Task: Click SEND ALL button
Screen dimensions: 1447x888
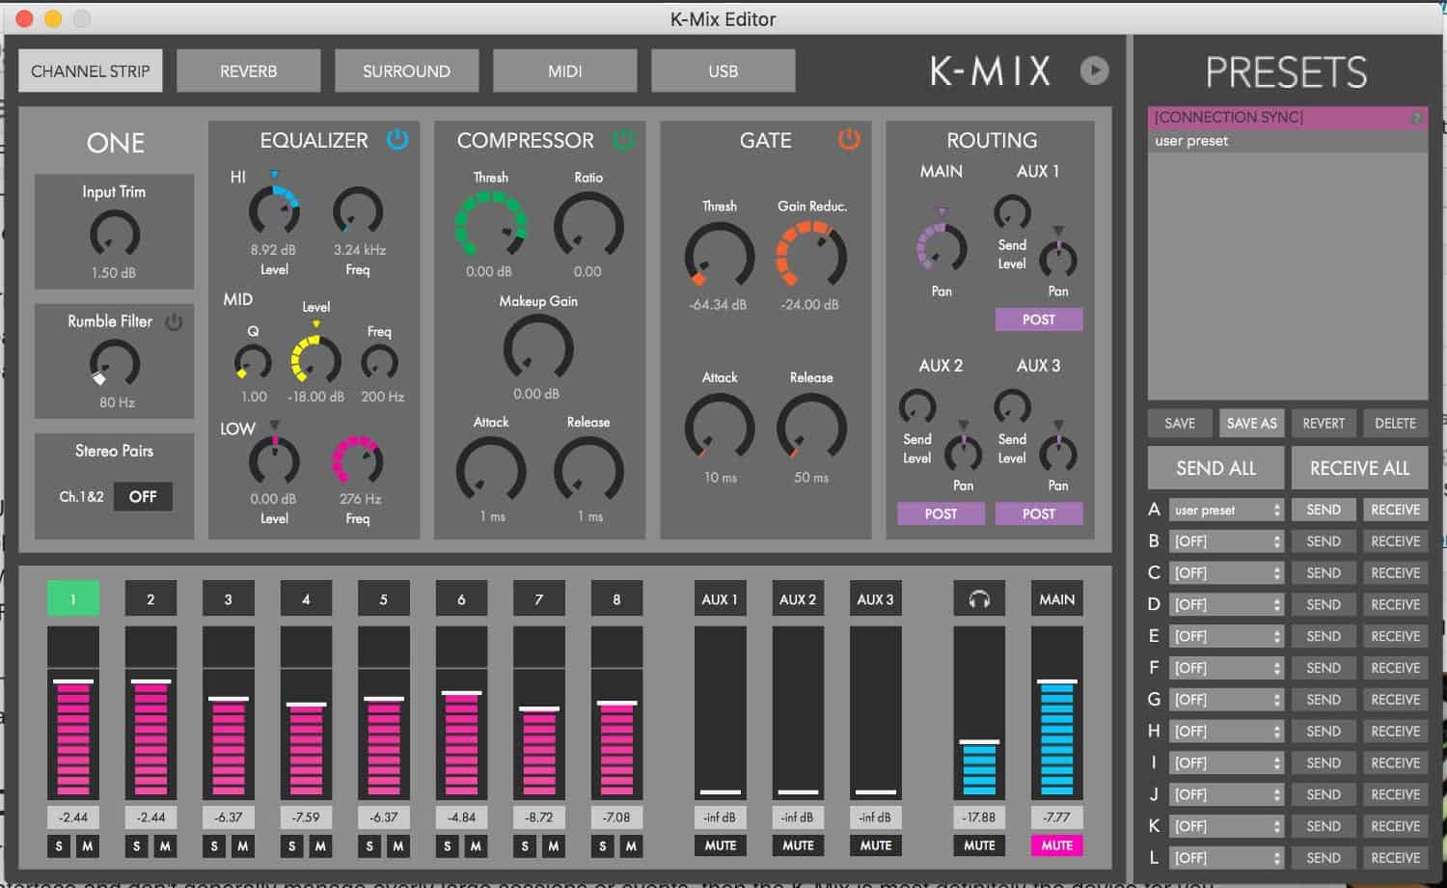Action: point(1215,468)
